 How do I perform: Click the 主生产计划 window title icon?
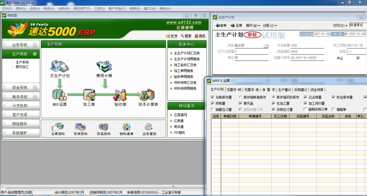[215, 17]
